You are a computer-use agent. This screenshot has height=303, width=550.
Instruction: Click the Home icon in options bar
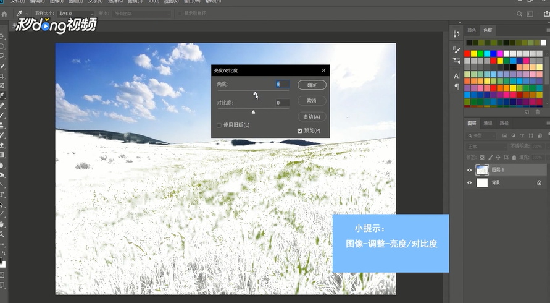4,14
